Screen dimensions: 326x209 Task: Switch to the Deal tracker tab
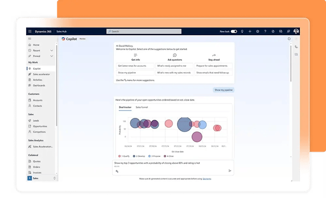pyautogui.click(x=125, y=108)
